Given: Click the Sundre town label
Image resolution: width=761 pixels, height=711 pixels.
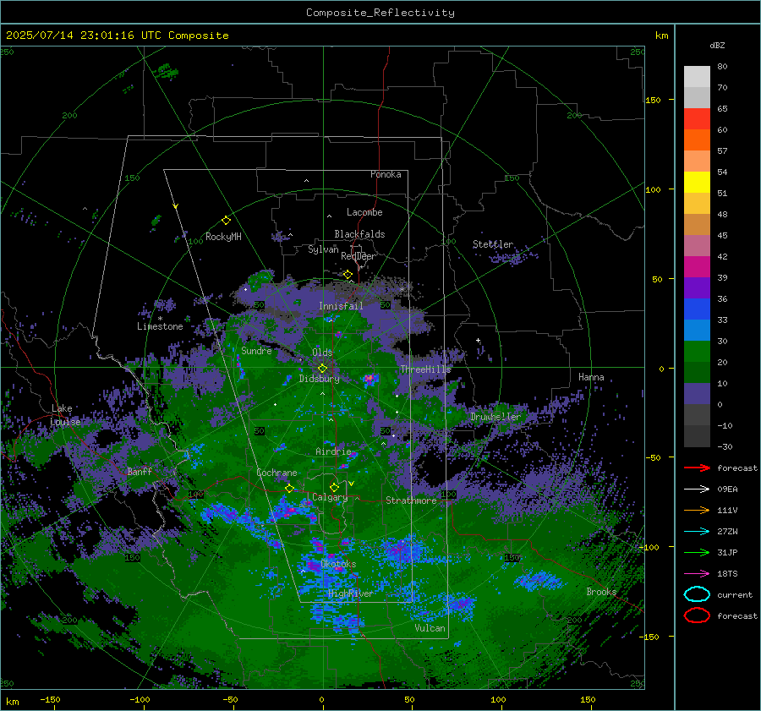Looking at the screenshot, I should click(x=256, y=351).
